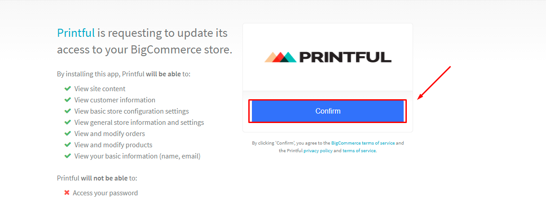Image resolution: width=546 pixels, height=220 pixels.
Task: Click the "View site content" permission text
Action: (100, 89)
